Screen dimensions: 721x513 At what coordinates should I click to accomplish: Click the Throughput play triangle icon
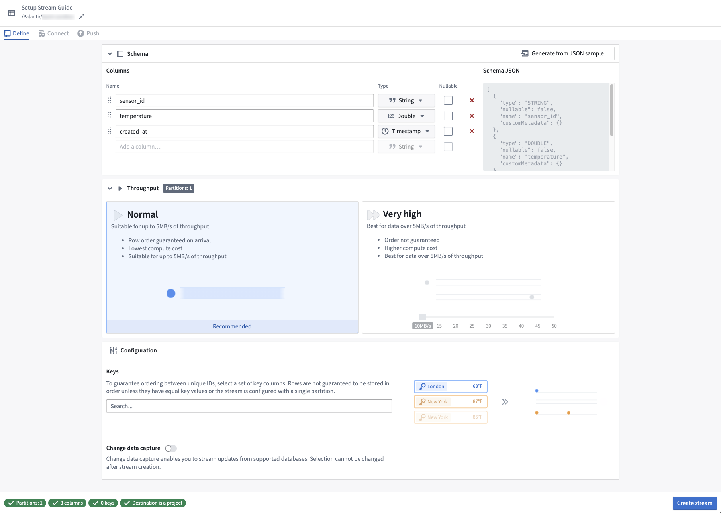click(x=120, y=188)
